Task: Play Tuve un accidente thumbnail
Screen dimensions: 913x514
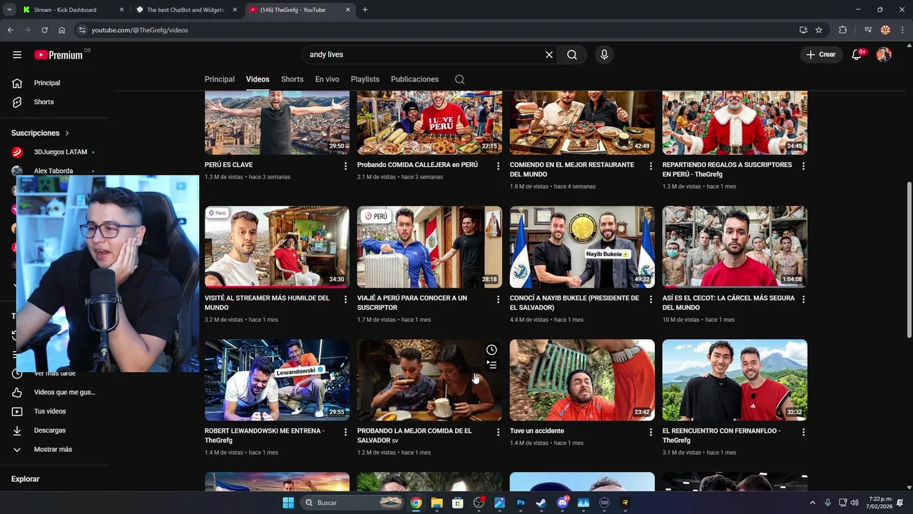Action: click(582, 380)
